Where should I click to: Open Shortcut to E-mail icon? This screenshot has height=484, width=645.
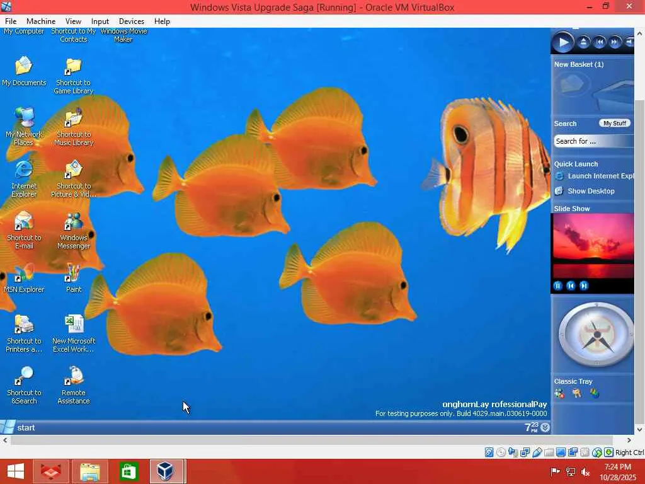(24, 231)
